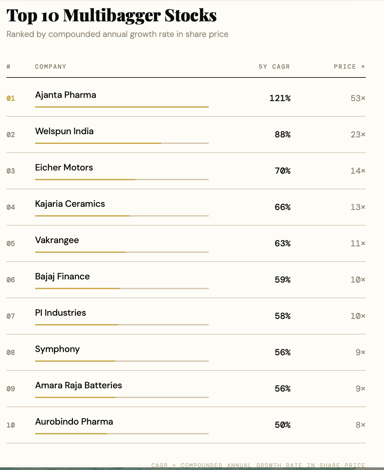The width and height of the screenshot is (384, 470).
Task: Sort by the 5Y CAGR column header
Action: (x=274, y=67)
